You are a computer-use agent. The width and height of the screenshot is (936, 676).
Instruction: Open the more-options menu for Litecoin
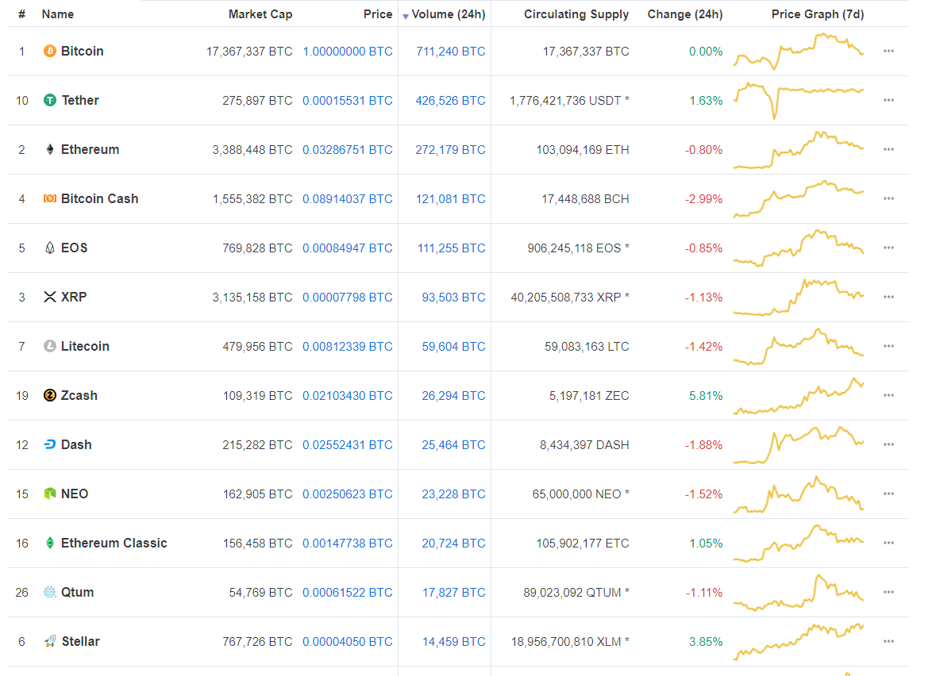pos(889,347)
